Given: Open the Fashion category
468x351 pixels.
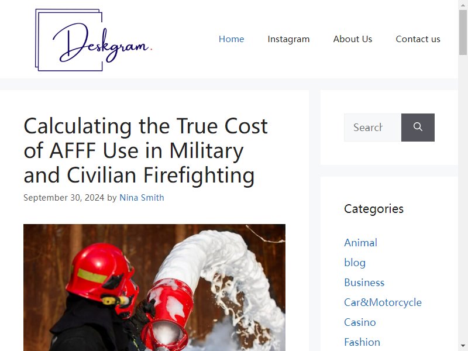Looking at the screenshot, I should pos(362,342).
